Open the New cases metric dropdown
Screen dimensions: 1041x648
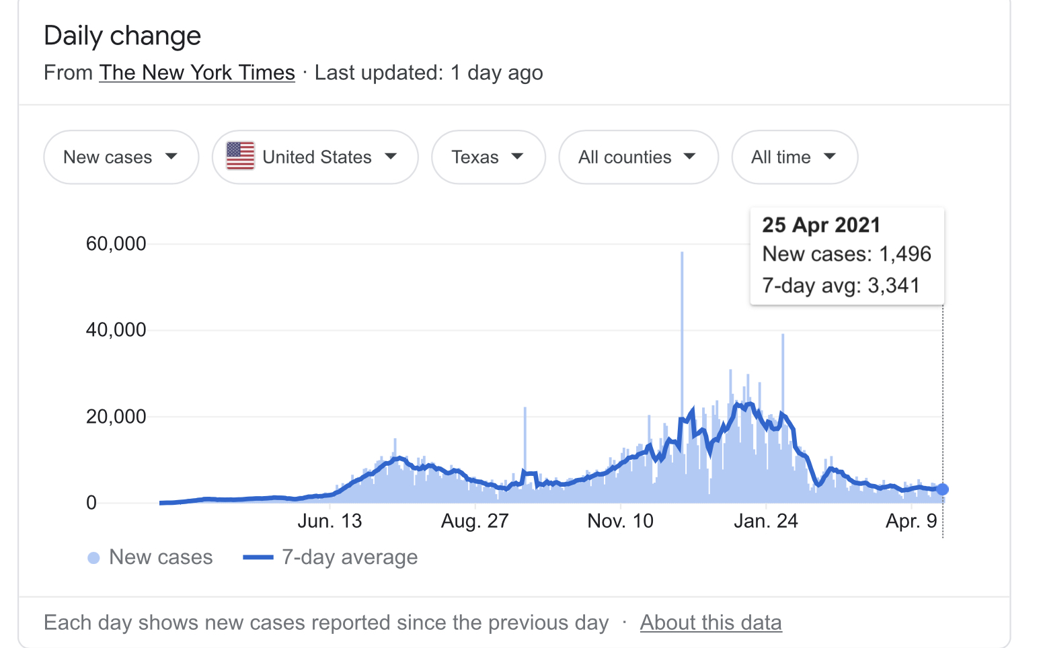pos(121,157)
